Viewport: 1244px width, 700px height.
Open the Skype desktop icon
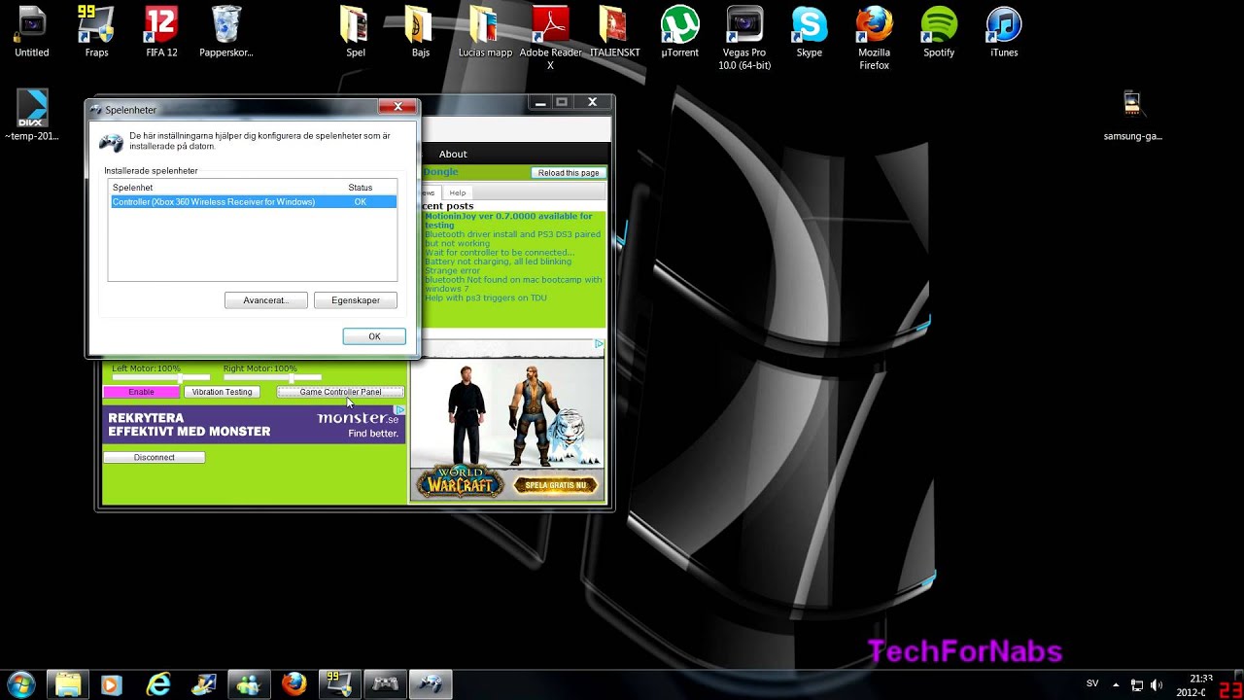[x=809, y=29]
